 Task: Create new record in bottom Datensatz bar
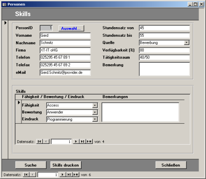76,174
